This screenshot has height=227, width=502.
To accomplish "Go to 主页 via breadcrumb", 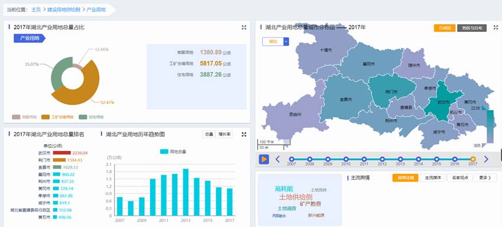I will 36,9.
